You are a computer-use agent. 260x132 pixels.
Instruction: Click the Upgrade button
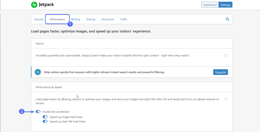pos(221,72)
